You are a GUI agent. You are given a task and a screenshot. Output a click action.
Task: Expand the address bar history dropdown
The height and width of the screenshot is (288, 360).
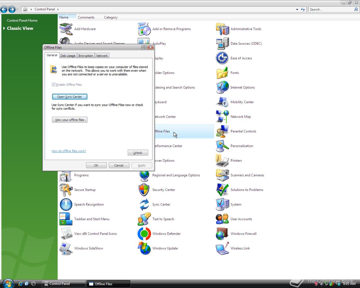(x=297, y=9)
